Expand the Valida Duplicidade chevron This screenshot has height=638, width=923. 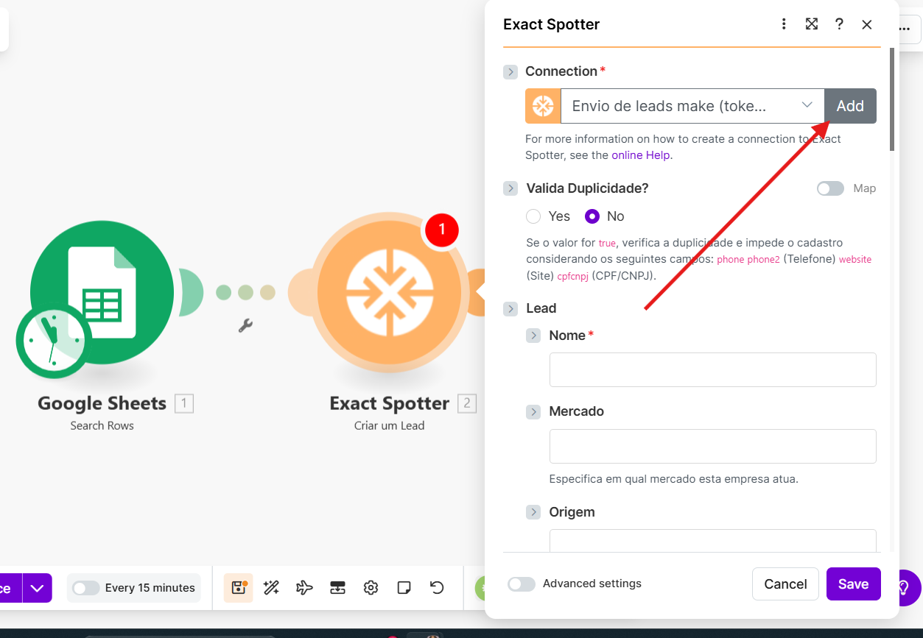click(510, 188)
